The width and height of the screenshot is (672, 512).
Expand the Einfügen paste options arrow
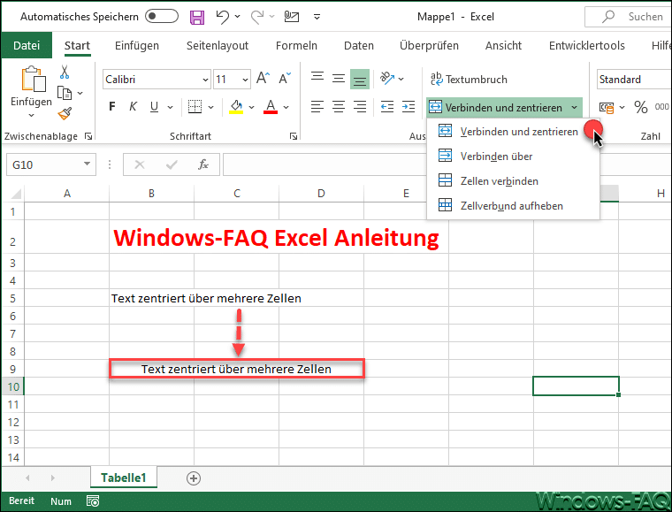click(31, 115)
